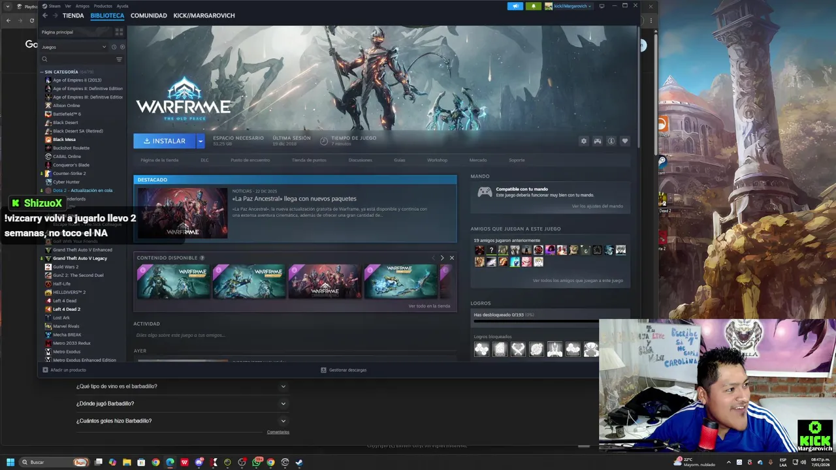Screen dimensions: 836x470
Task: Open the Ver menu
Action: (68, 6)
